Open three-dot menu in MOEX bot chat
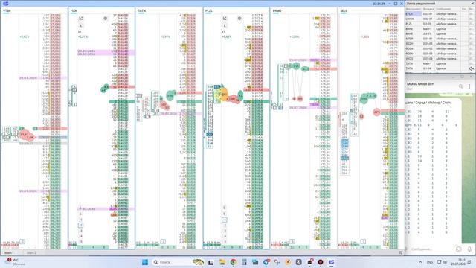Image resolution: width=476 pixels, height=268 pixels. click(x=469, y=86)
